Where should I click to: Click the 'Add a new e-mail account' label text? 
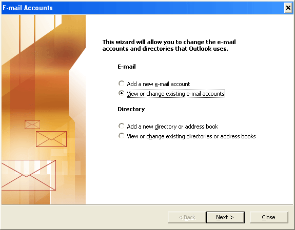click(x=159, y=84)
